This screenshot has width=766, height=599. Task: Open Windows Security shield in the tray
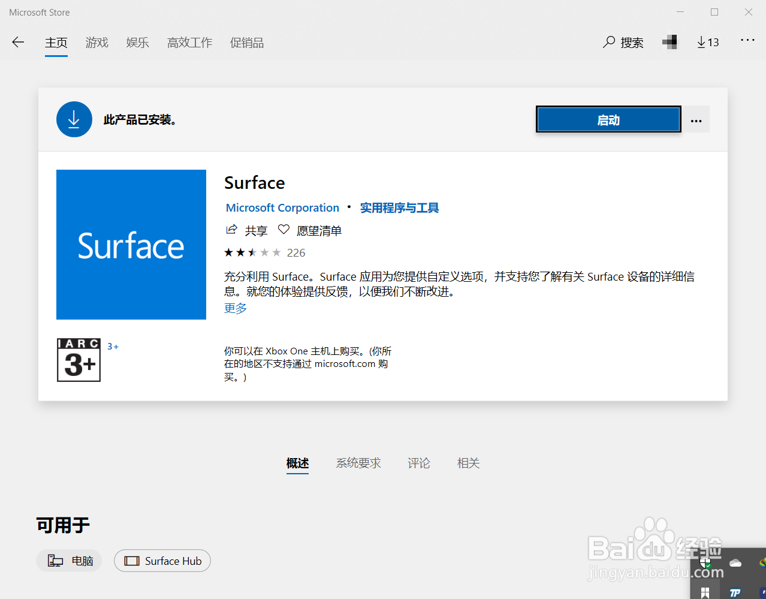coord(705,563)
